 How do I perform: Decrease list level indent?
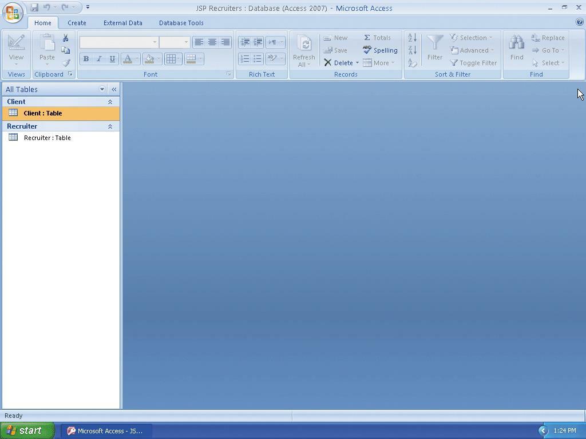245,42
